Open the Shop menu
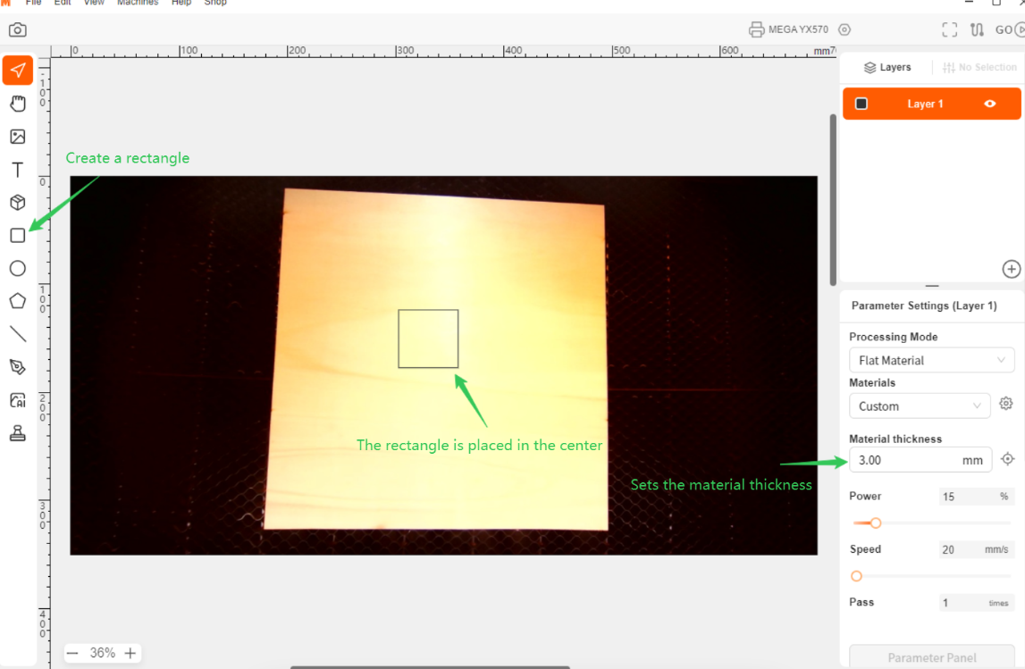This screenshot has height=669, width=1025. (215, 3)
